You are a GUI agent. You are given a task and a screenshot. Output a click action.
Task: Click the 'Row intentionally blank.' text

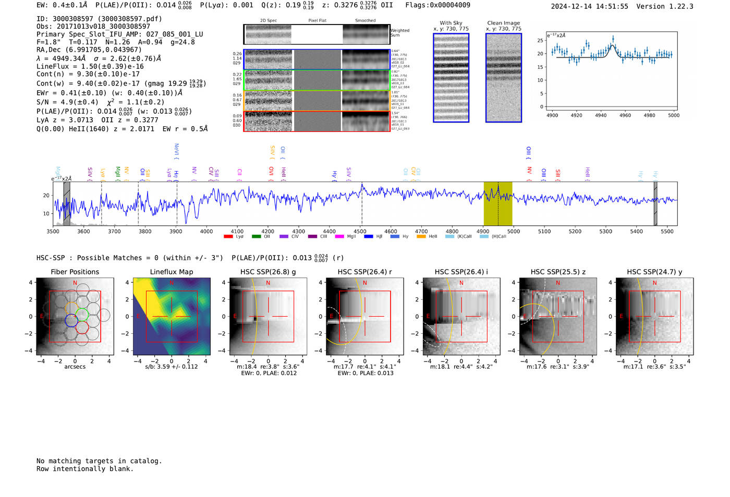(x=85, y=469)
